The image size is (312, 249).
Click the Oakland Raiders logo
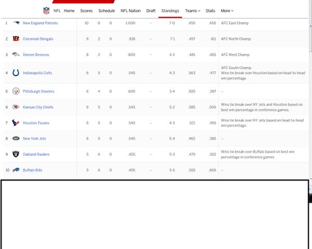pyautogui.click(x=16, y=154)
